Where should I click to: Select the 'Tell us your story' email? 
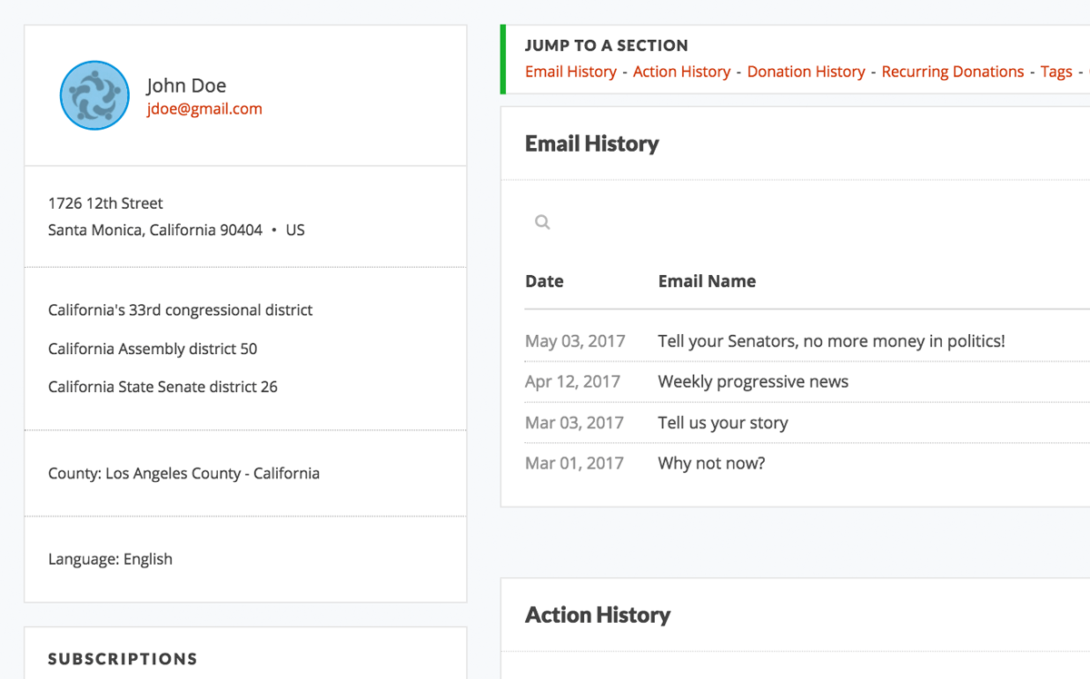[723, 423]
